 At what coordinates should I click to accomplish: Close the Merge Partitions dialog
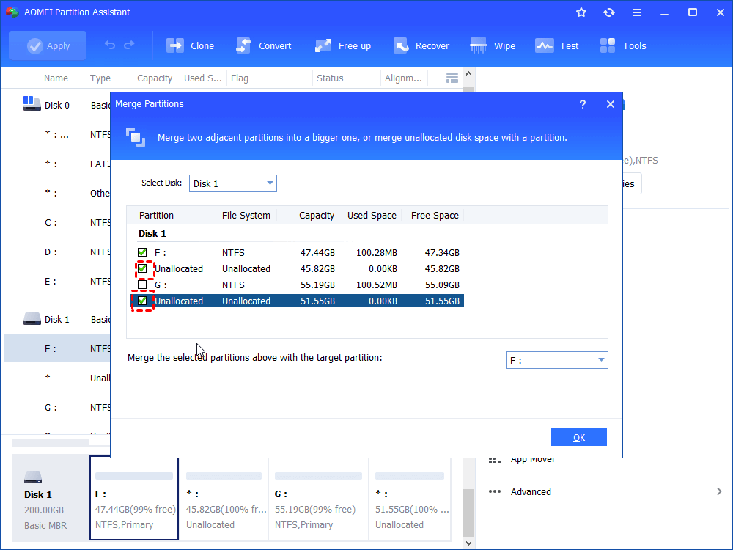pos(611,104)
